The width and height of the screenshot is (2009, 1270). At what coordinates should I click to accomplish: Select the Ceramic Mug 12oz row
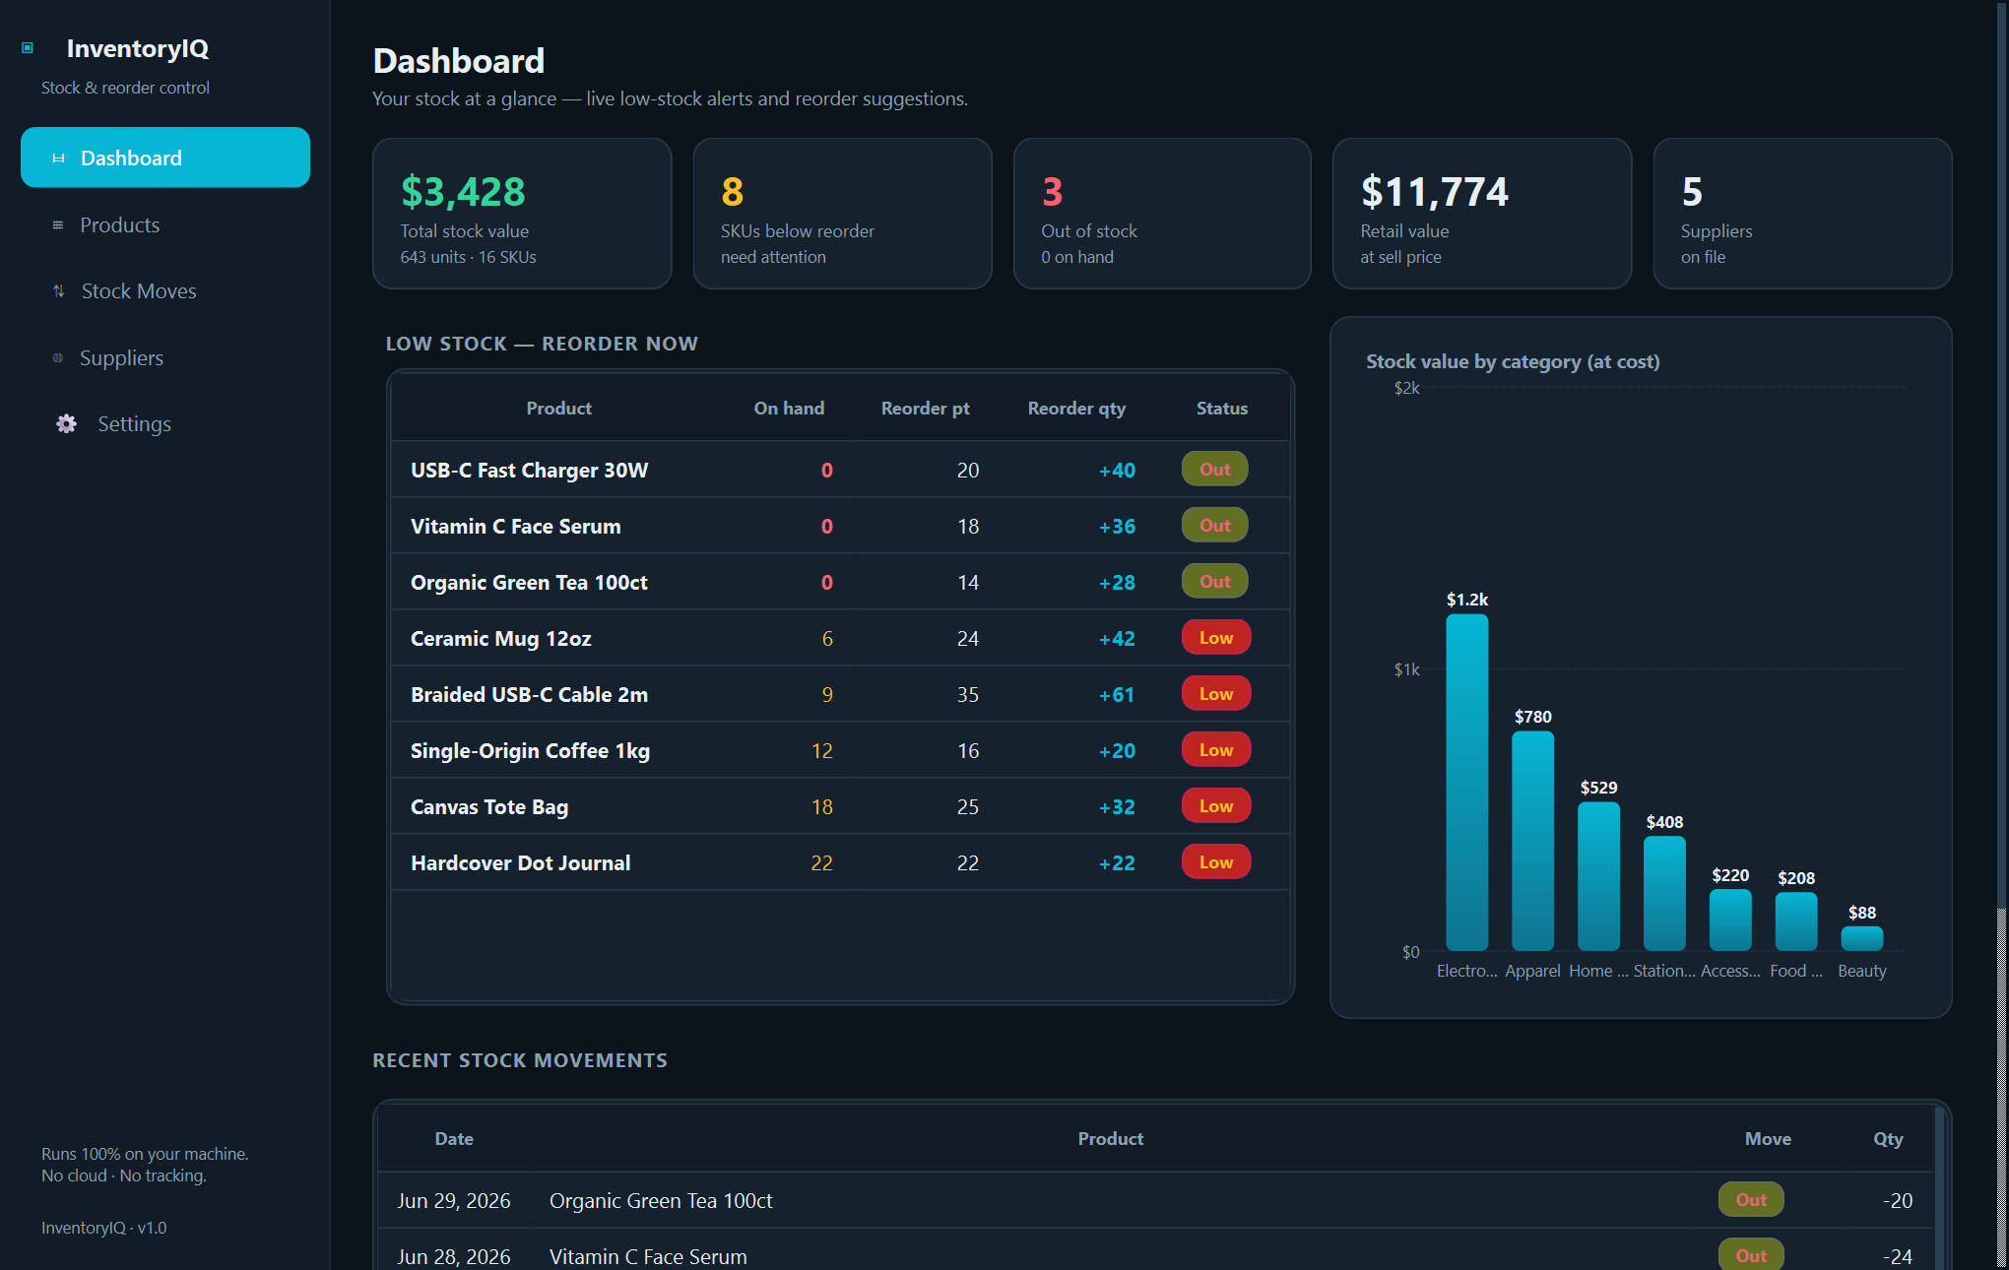pos(840,638)
